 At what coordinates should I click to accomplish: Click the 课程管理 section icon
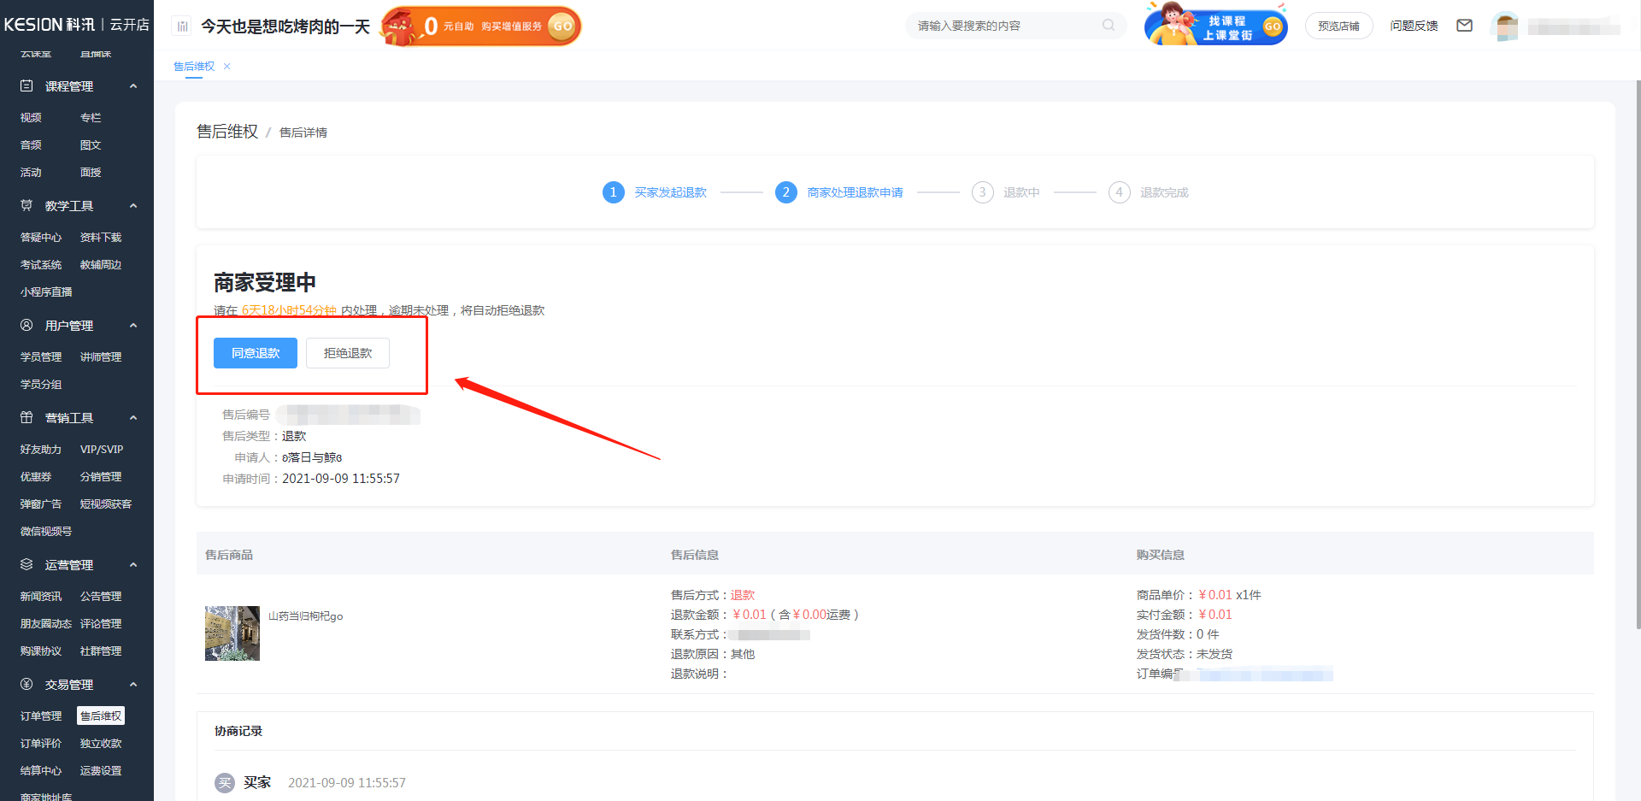coord(26,86)
